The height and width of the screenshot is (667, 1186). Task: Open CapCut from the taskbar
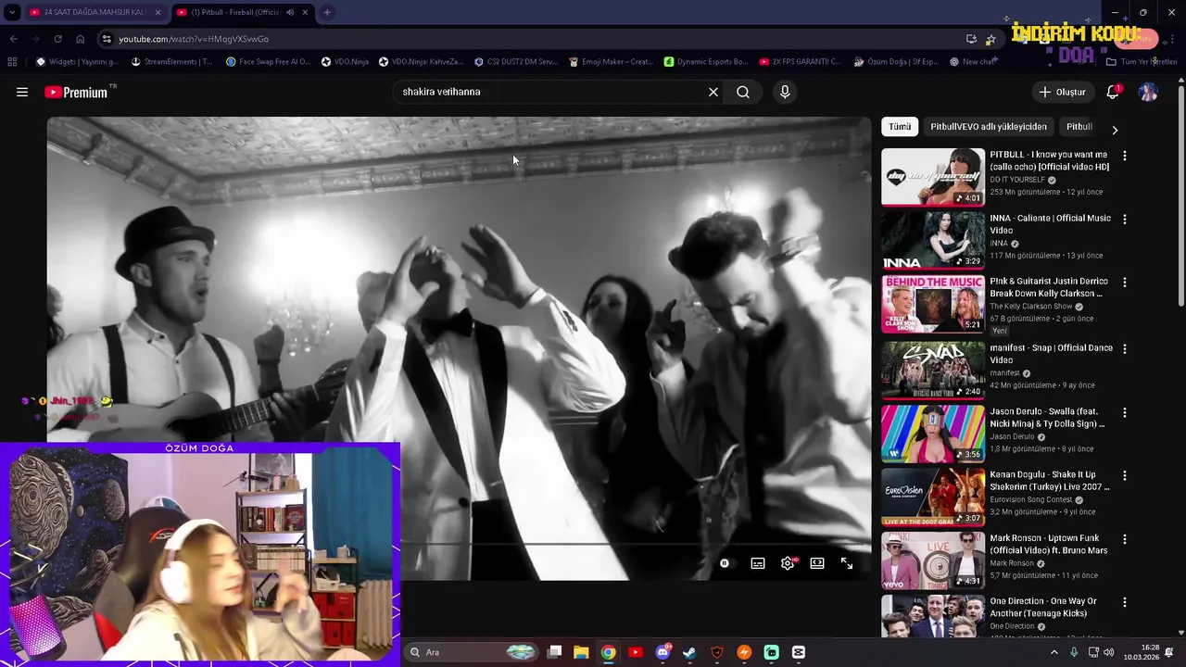tap(799, 652)
